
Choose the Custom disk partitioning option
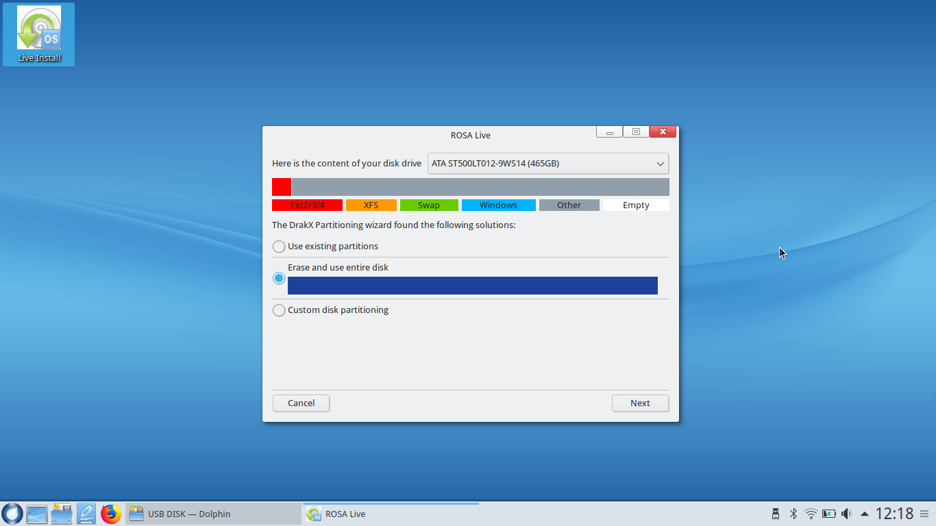click(331, 310)
